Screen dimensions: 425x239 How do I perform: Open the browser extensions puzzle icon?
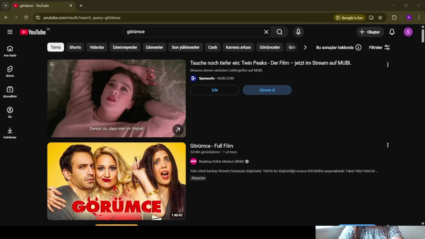coord(394,18)
